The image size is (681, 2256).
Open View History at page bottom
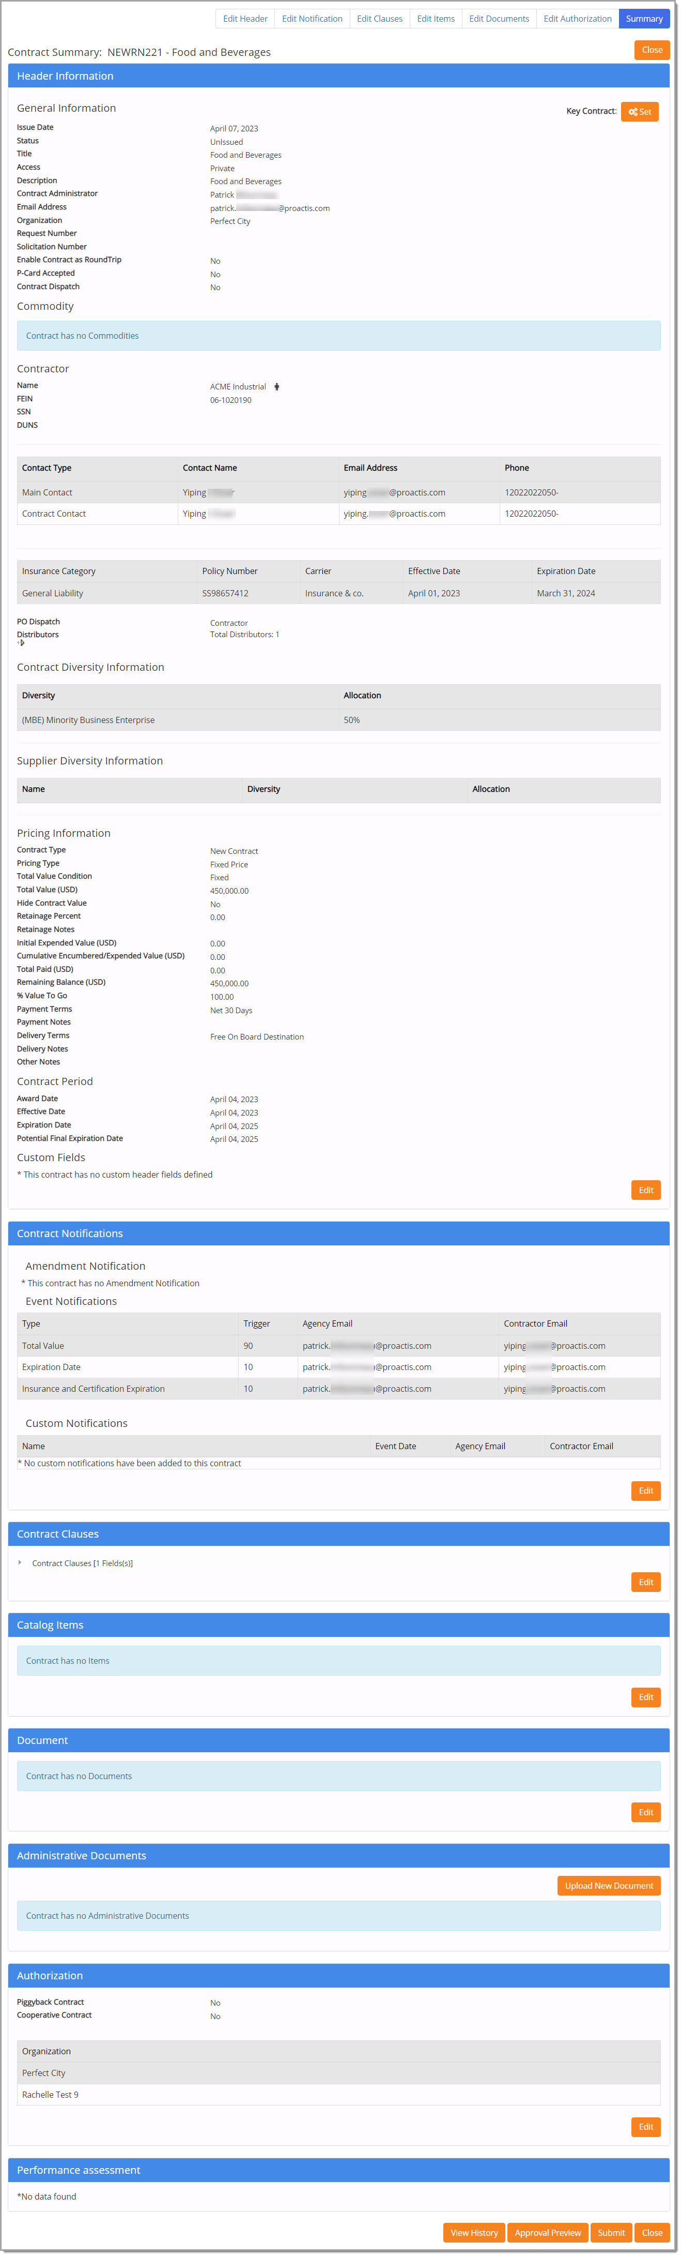pos(474,2232)
